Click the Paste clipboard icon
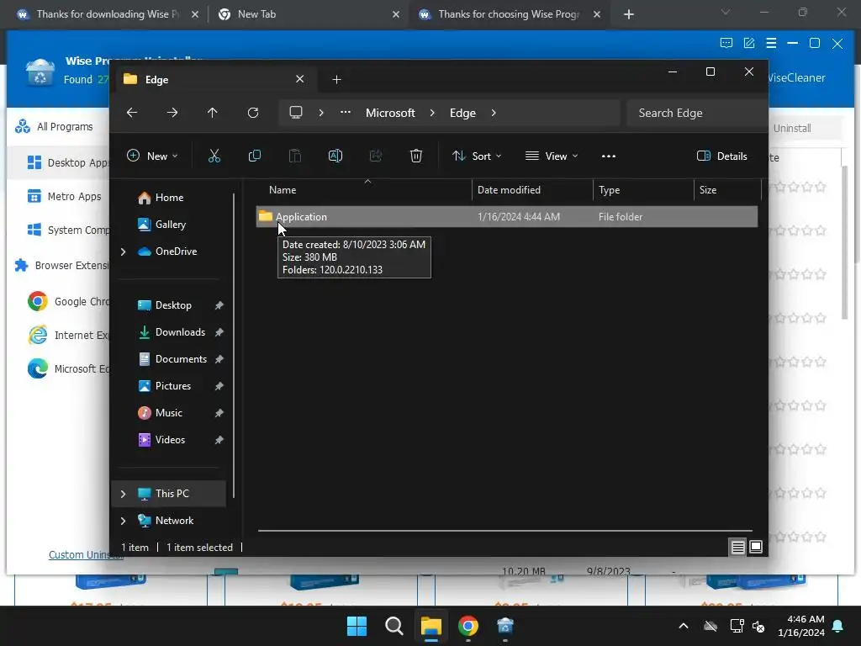The height and width of the screenshot is (646, 861). coord(295,156)
